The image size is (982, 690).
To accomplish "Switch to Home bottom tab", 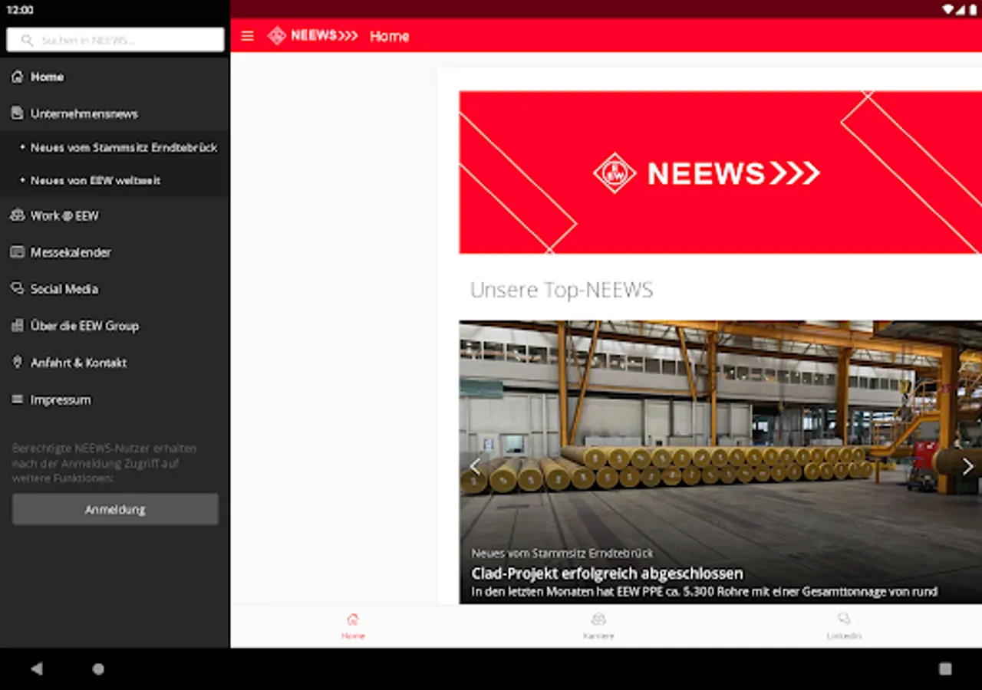I will point(353,626).
